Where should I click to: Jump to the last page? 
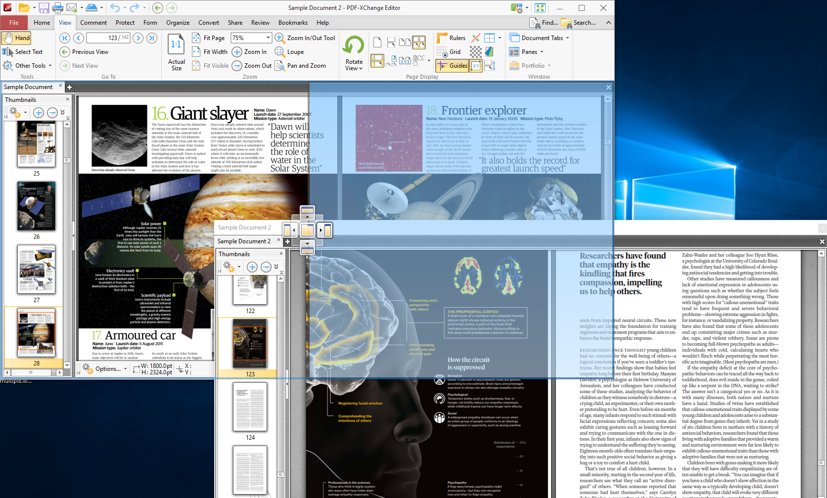[x=152, y=38]
